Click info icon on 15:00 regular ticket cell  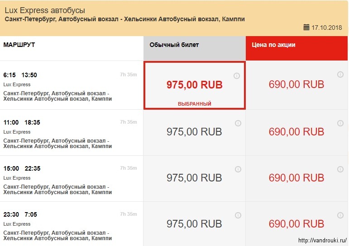(x=238, y=169)
